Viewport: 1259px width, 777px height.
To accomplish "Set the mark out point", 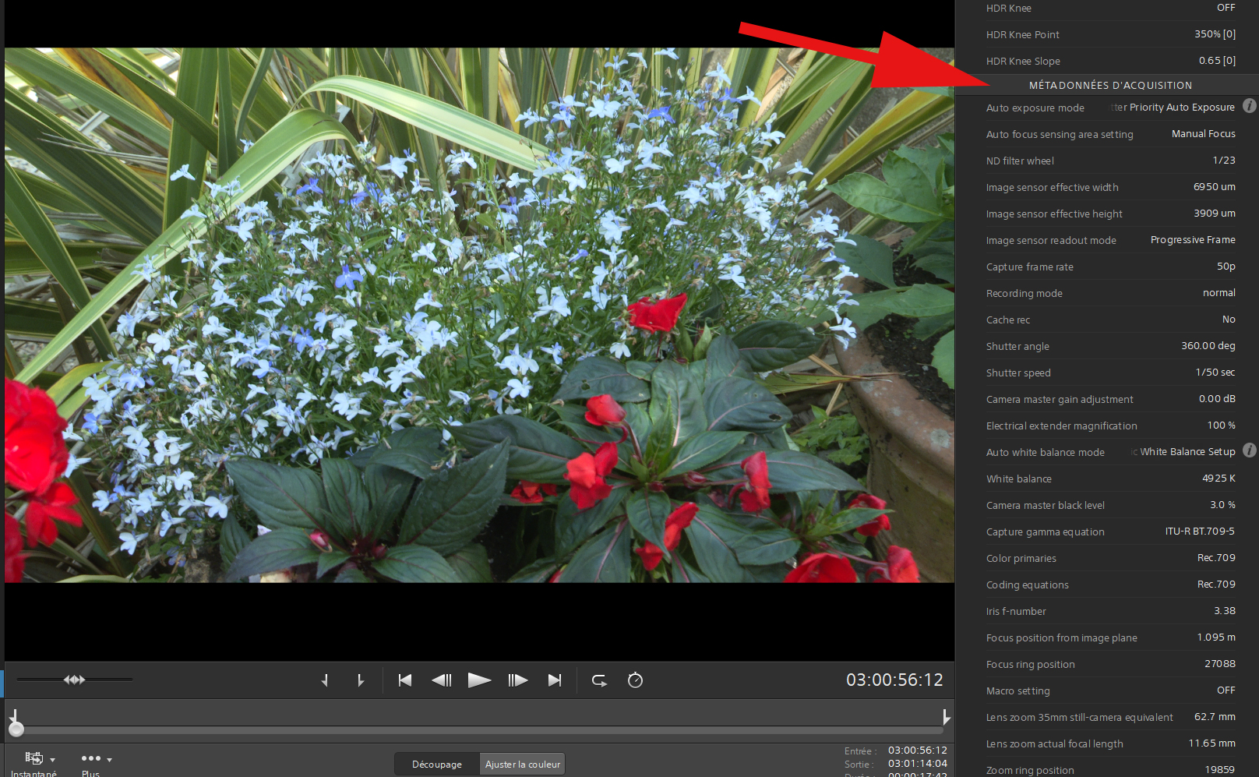I will tap(360, 680).
